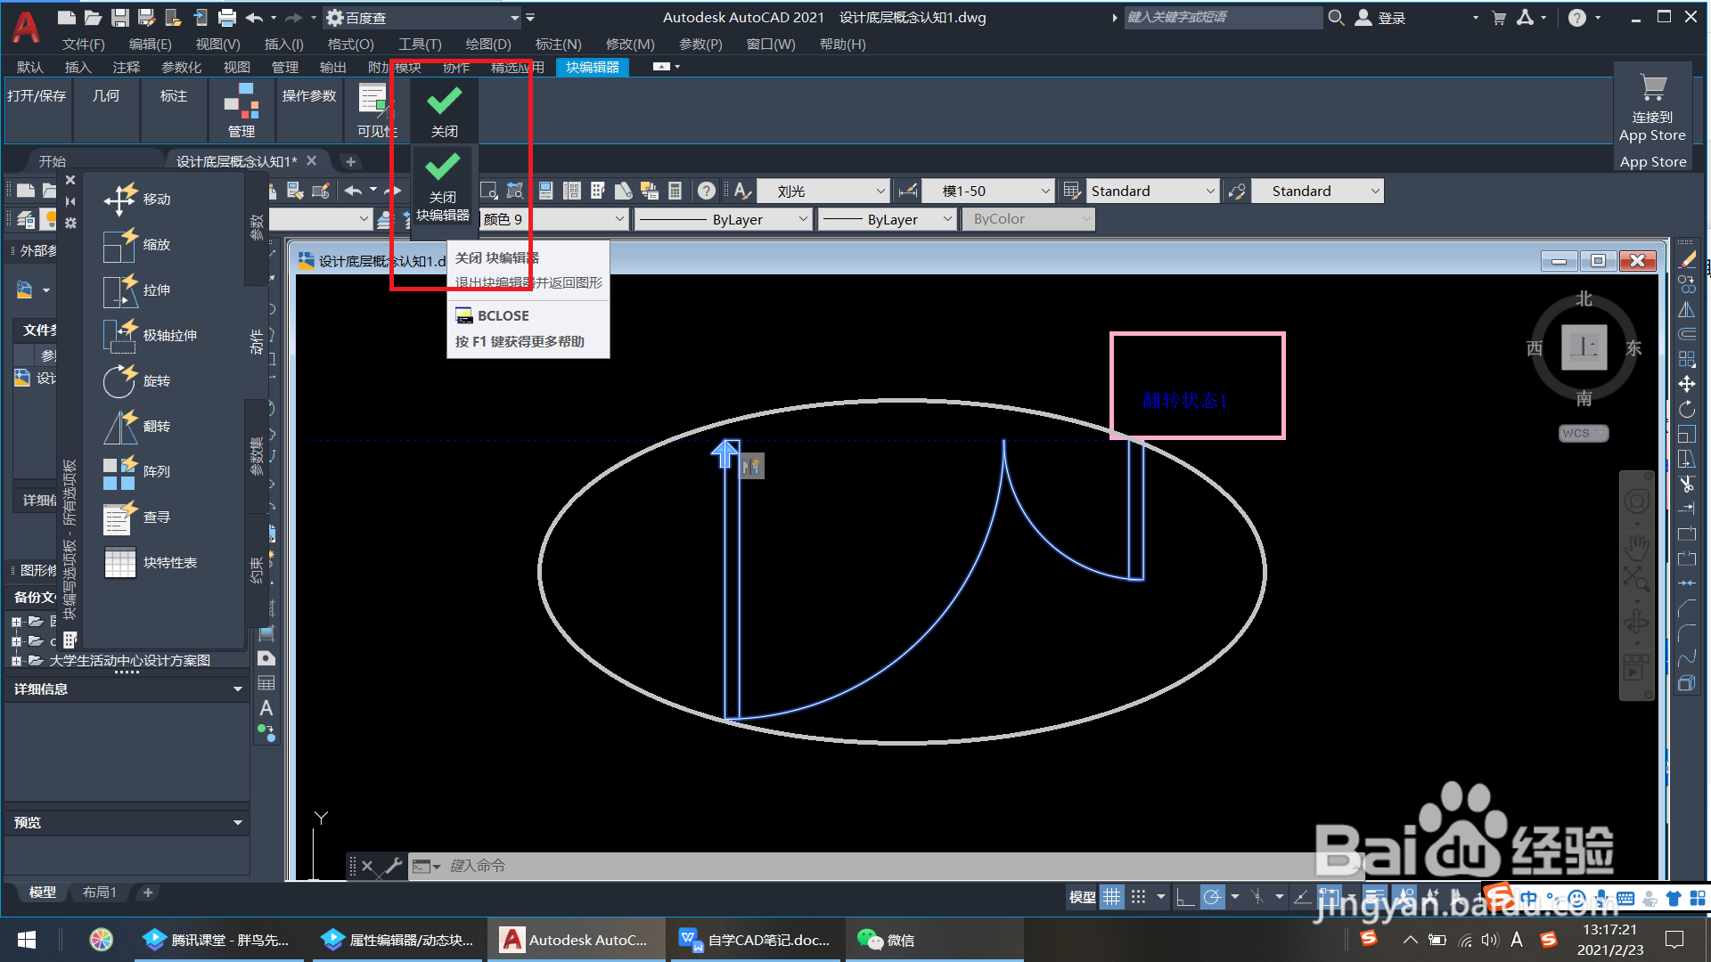Toggle ortho mode in status bar
The width and height of the screenshot is (1711, 962).
(1185, 897)
